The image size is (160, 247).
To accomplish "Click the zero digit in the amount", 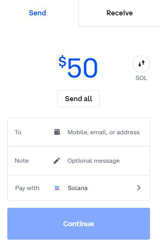I will coord(90,68).
